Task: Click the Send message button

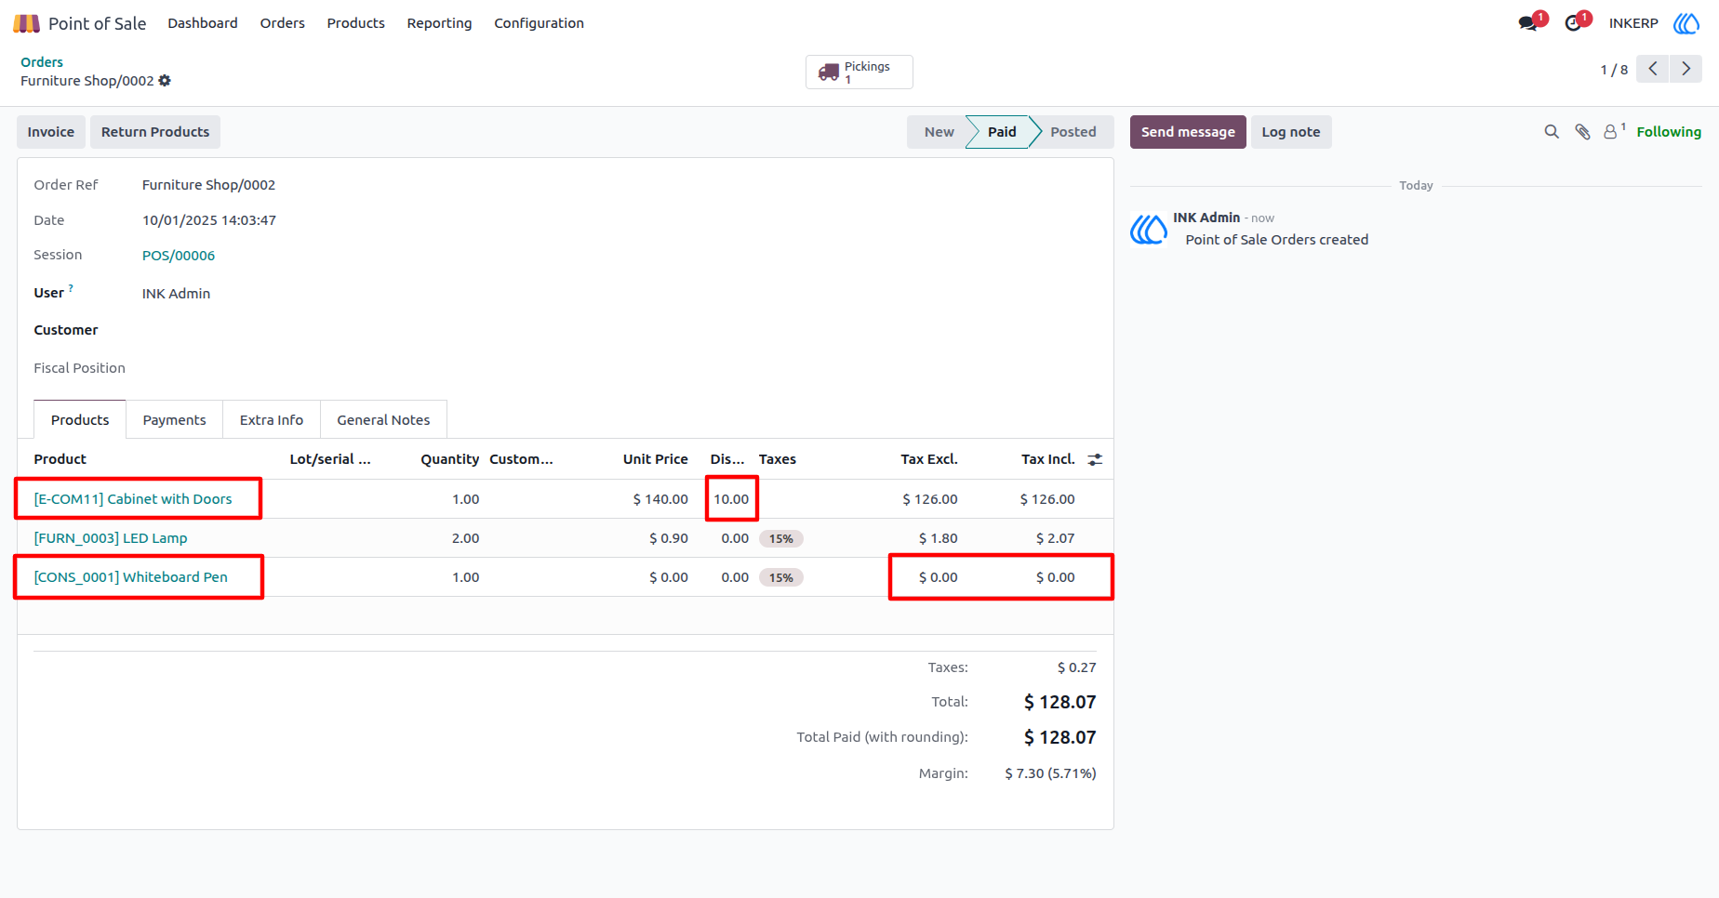Action: click(x=1188, y=132)
